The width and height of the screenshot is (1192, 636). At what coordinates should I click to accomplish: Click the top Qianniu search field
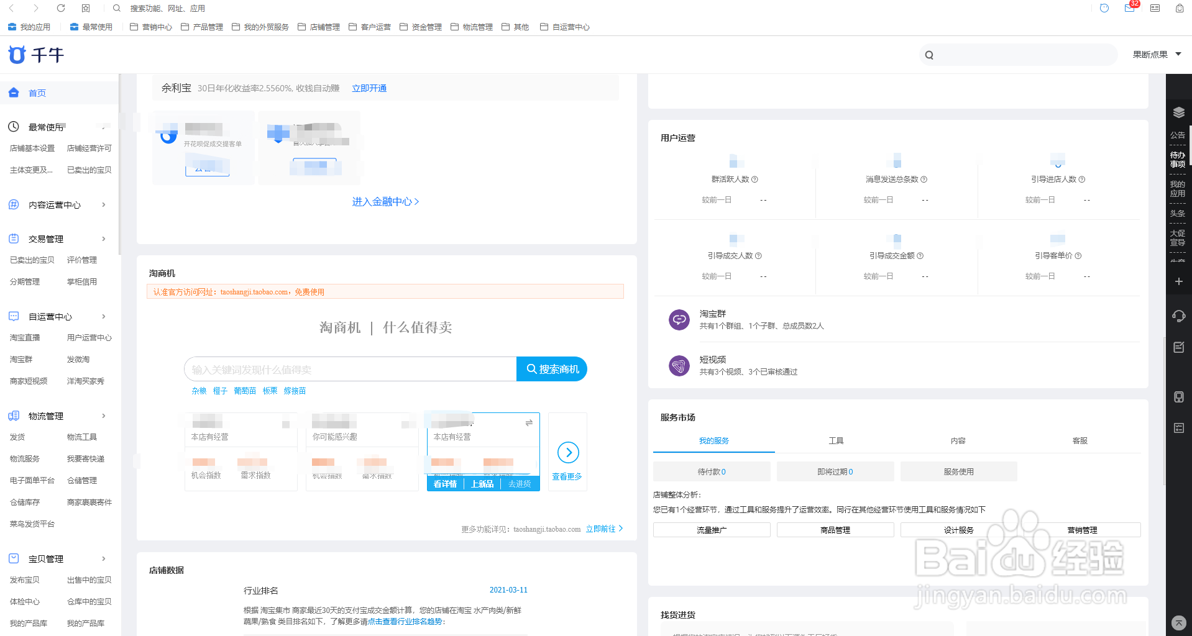tap(1018, 55)
